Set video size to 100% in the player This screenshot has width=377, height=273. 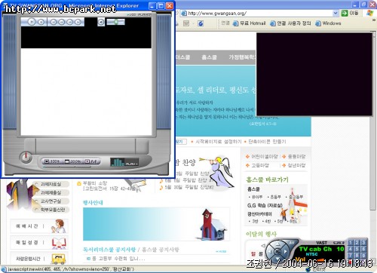(52, 161)
